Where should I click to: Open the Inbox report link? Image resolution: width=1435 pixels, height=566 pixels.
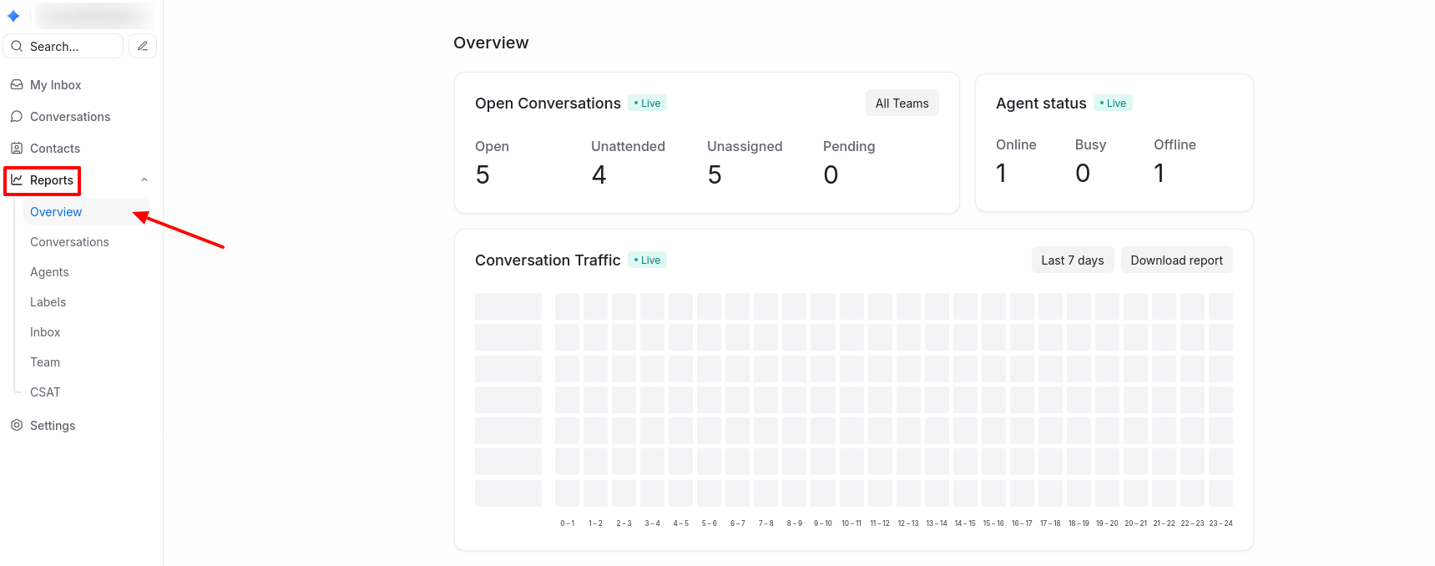pos(45,332)
